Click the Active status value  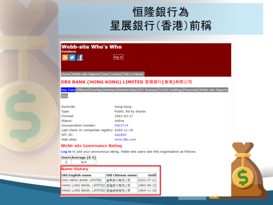[x=119, y=121]
